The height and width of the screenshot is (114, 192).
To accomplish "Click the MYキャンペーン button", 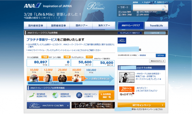I will click(x=141, y=105).
